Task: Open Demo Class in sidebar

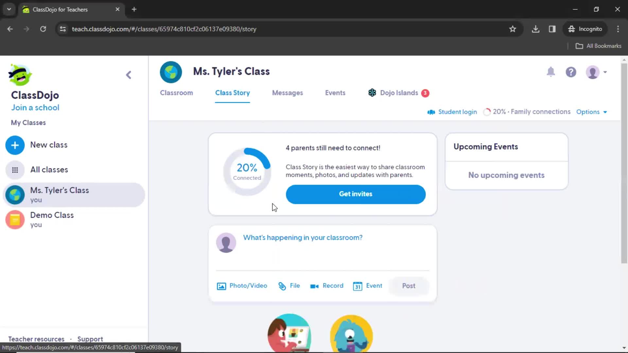Action: (x=74, y=220)
